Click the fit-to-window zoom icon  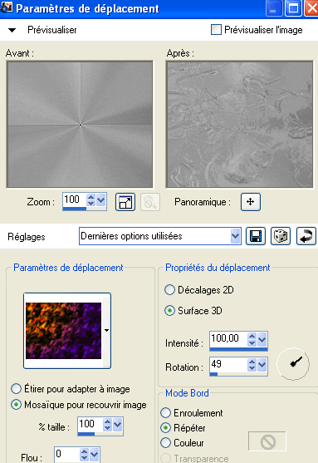pyautogui.click(x=125, y=202)
